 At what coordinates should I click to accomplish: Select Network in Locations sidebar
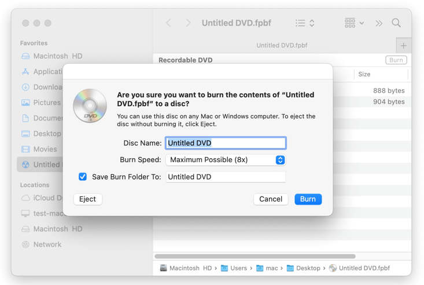(46, 244)
